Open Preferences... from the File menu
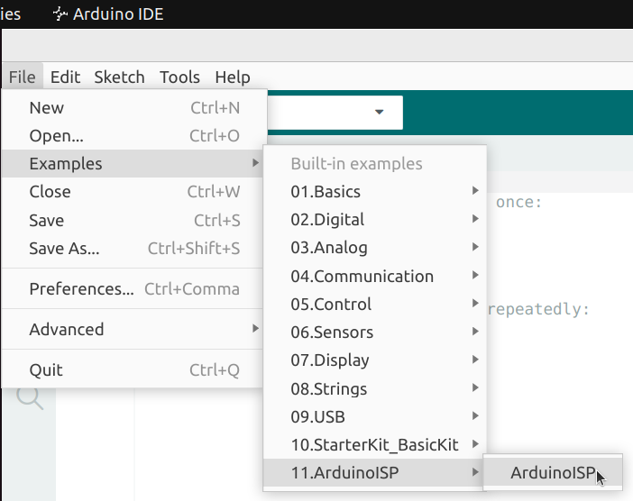The image size is (633, 501). click(133, 289)
